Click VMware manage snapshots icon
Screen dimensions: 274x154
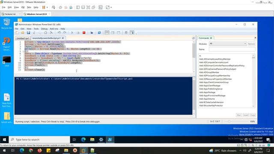coord(71,7)
